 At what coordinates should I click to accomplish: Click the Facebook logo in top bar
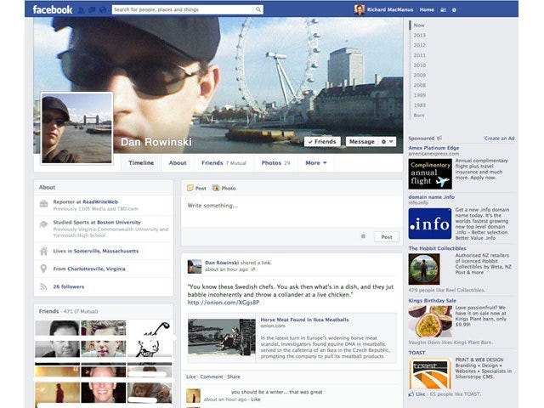pyautogui.click(x=52, y=9)
